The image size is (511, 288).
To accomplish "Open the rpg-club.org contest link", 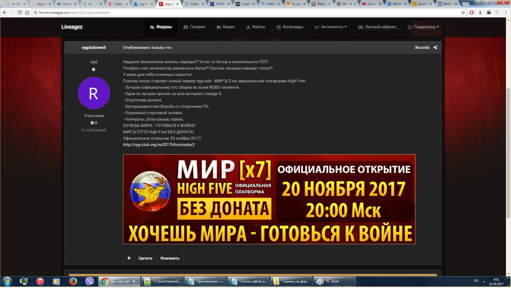I will pyautogui.click(x=159, y=145).
